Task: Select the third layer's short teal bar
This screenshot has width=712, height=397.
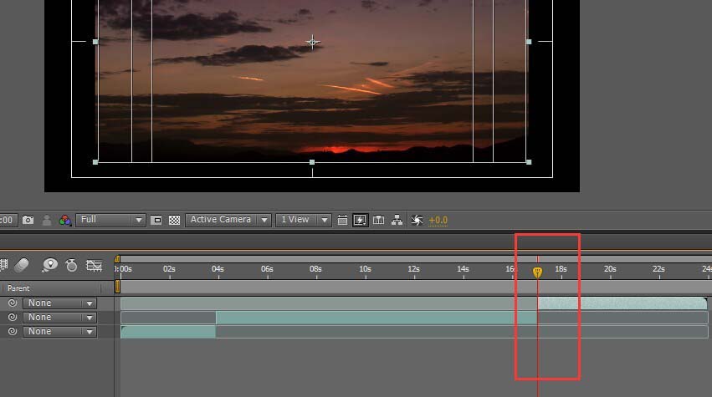Action: [168, 332]
